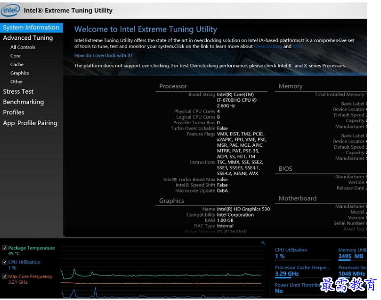Click 'Intel® Speed Shift' label

195,185
